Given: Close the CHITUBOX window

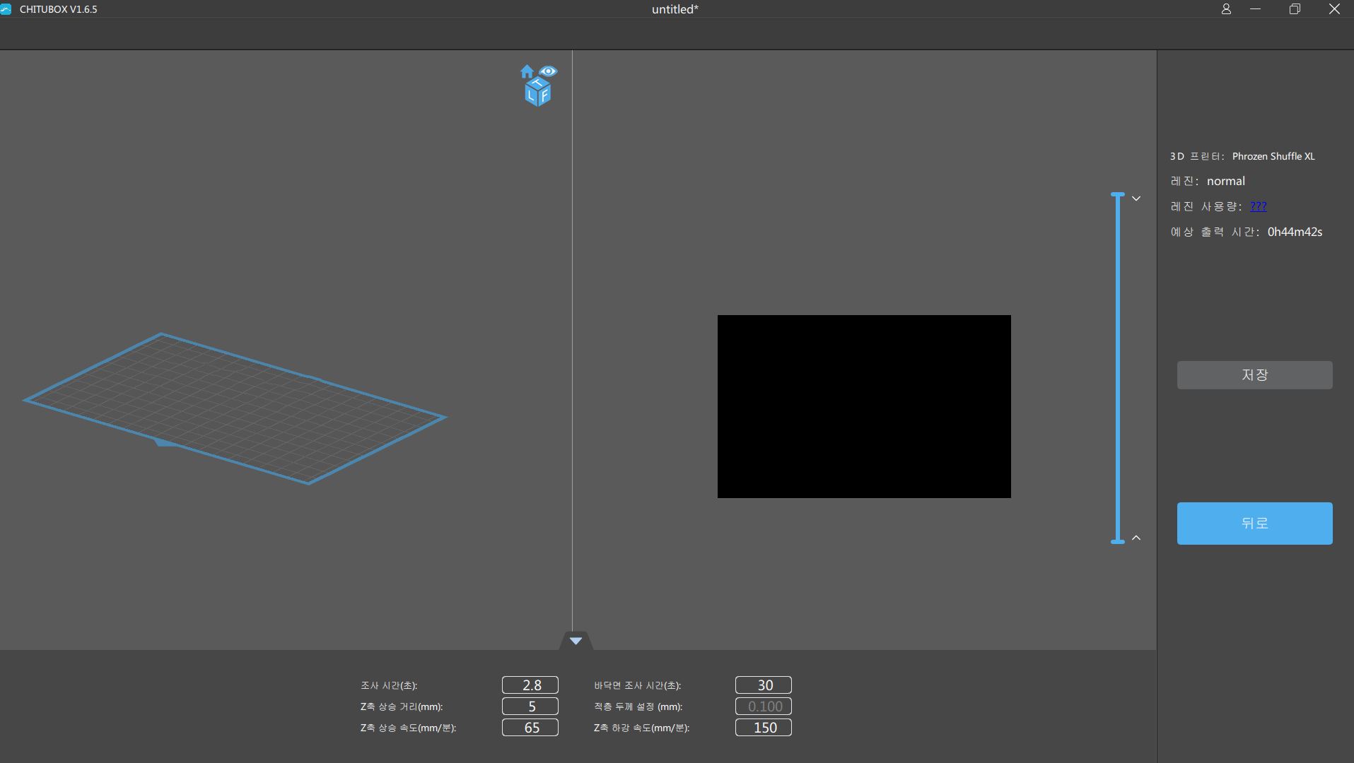Looking at the screenshot, I should point(1334,9).
